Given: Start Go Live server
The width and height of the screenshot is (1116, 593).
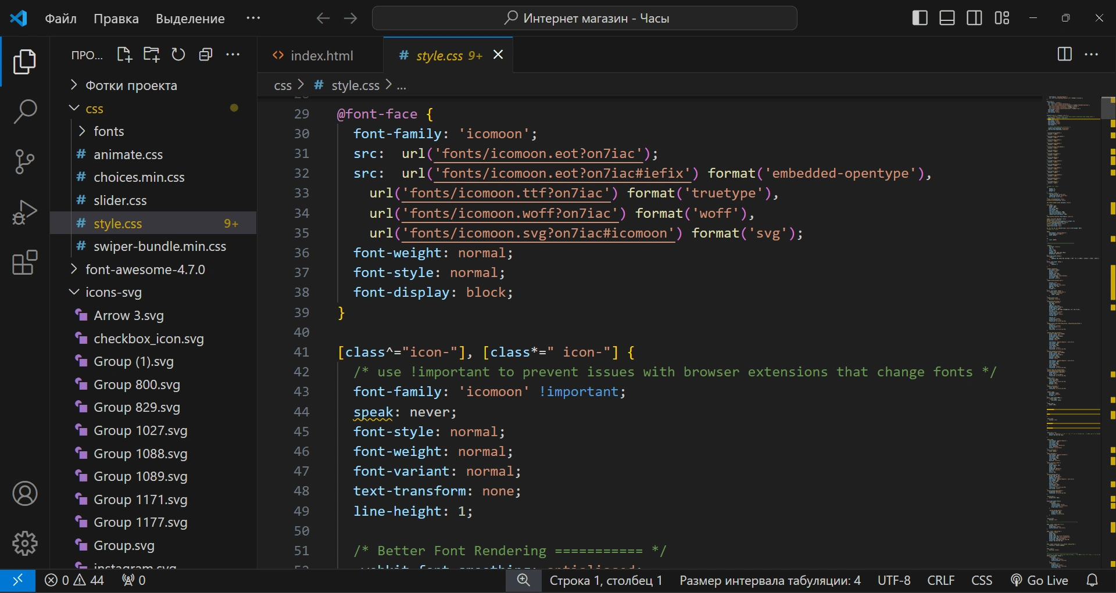Looking at the screenshot, I should pos(1040,580).
